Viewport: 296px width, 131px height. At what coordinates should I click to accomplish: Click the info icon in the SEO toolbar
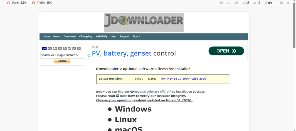point(221,3)
